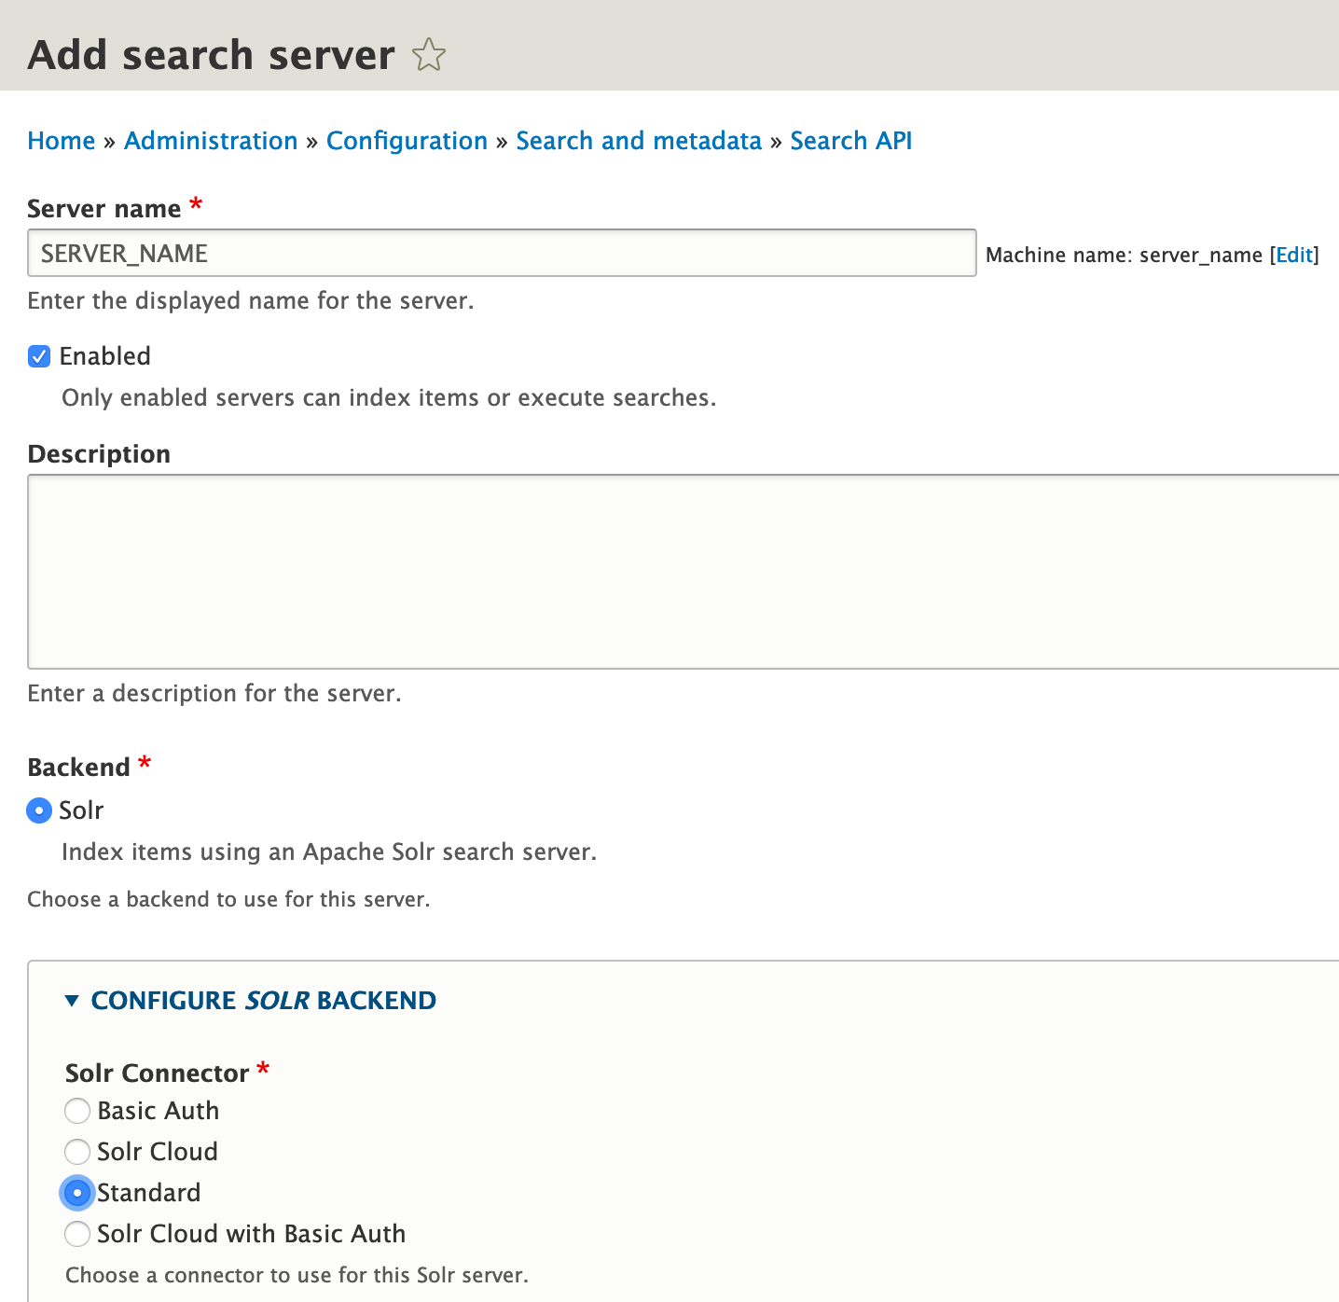Open the Configuration breadcrumb
The image size is (1339, 1302).
tap(407, 141)
